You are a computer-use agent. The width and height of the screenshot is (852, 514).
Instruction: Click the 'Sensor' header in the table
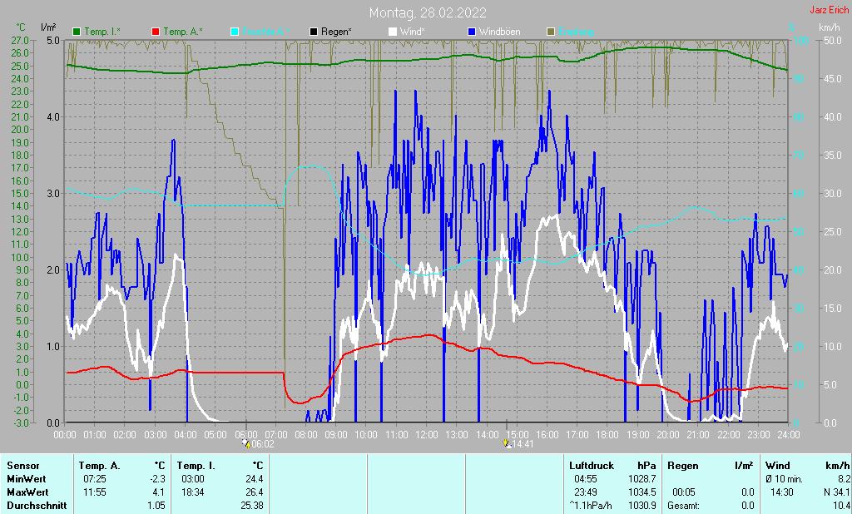[22, 466]
